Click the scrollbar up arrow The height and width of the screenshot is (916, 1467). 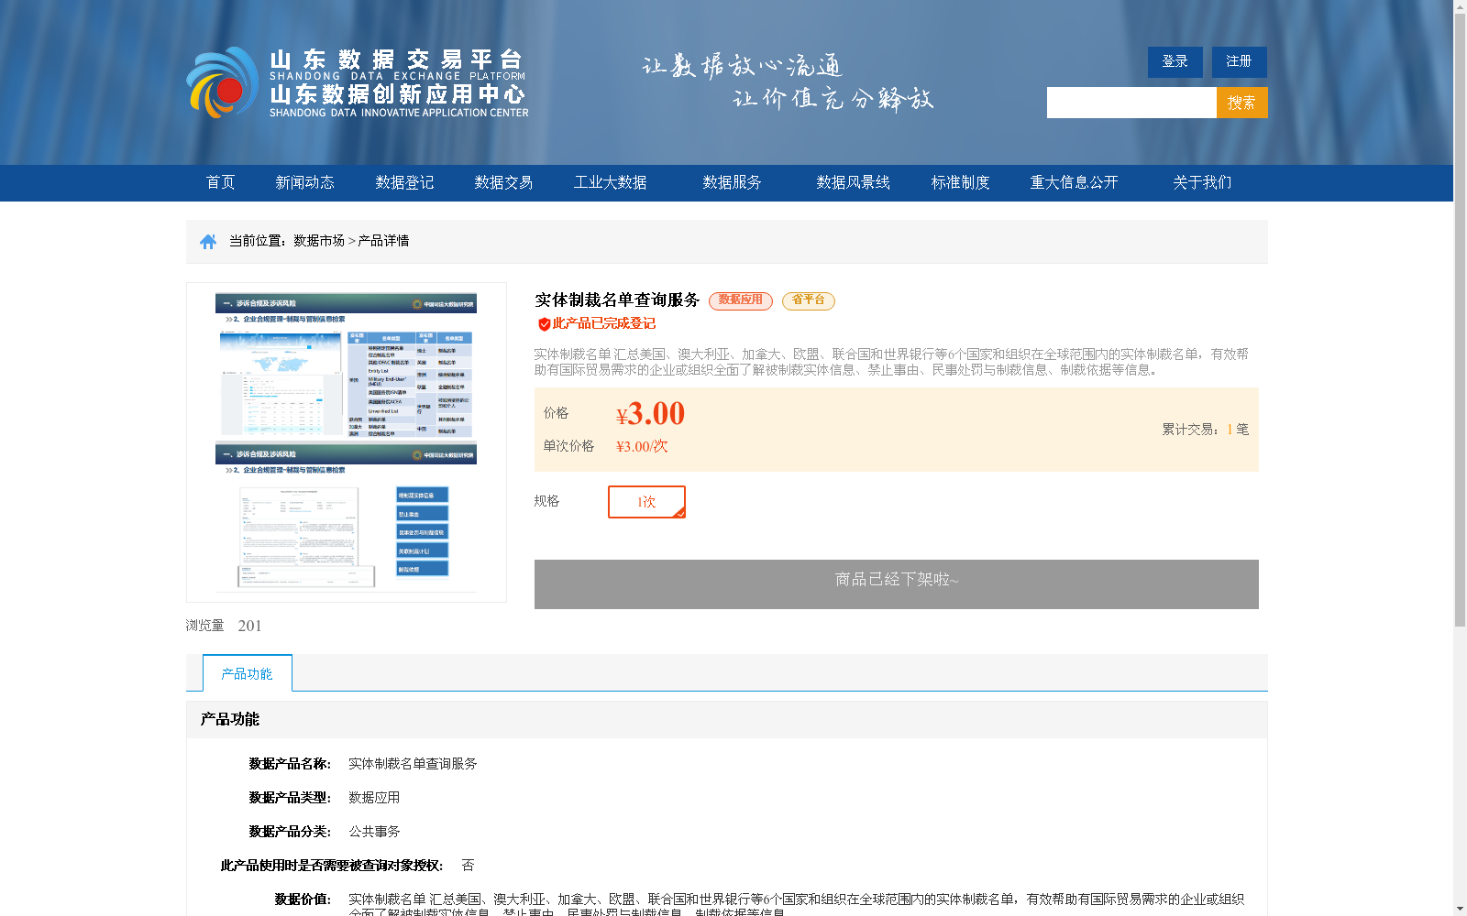pyautogui.click(x=1460, y=7)
